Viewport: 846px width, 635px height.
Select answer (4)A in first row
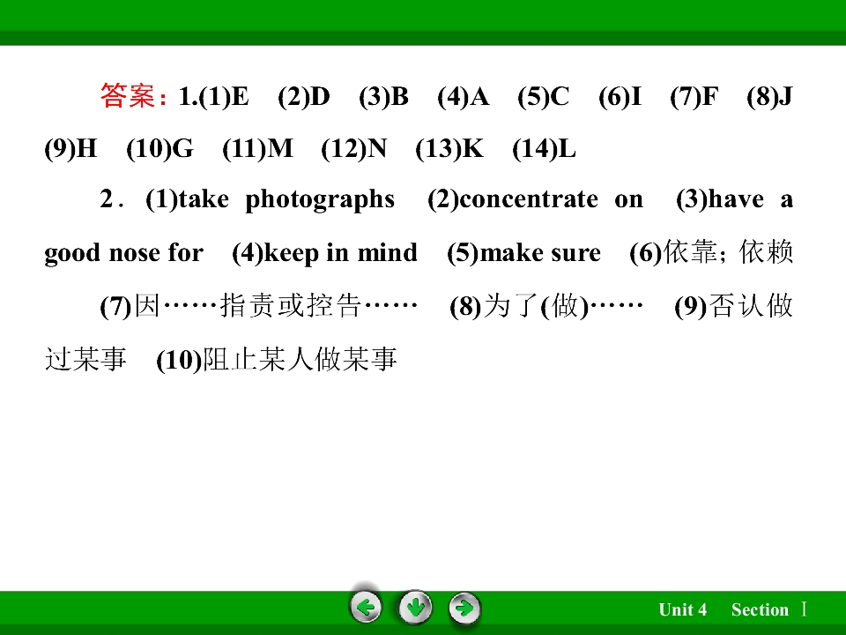tap(464, 97)
